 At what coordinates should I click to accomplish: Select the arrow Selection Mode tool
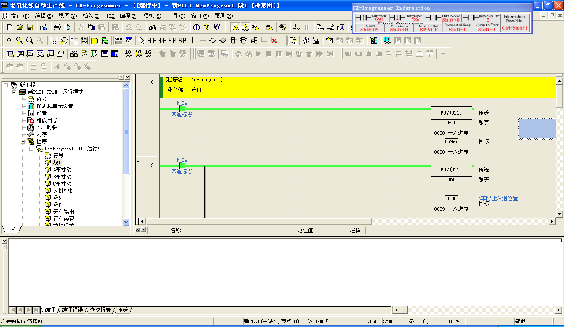pos(141,41)
